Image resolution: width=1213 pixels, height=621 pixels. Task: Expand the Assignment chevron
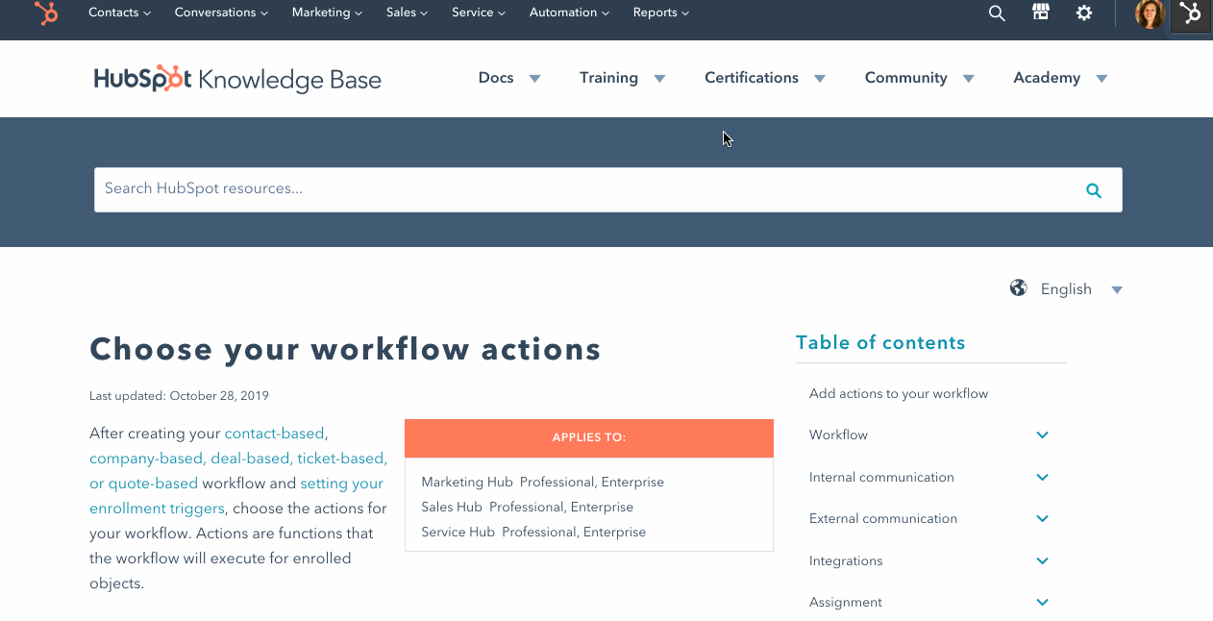pos(1042,603)
